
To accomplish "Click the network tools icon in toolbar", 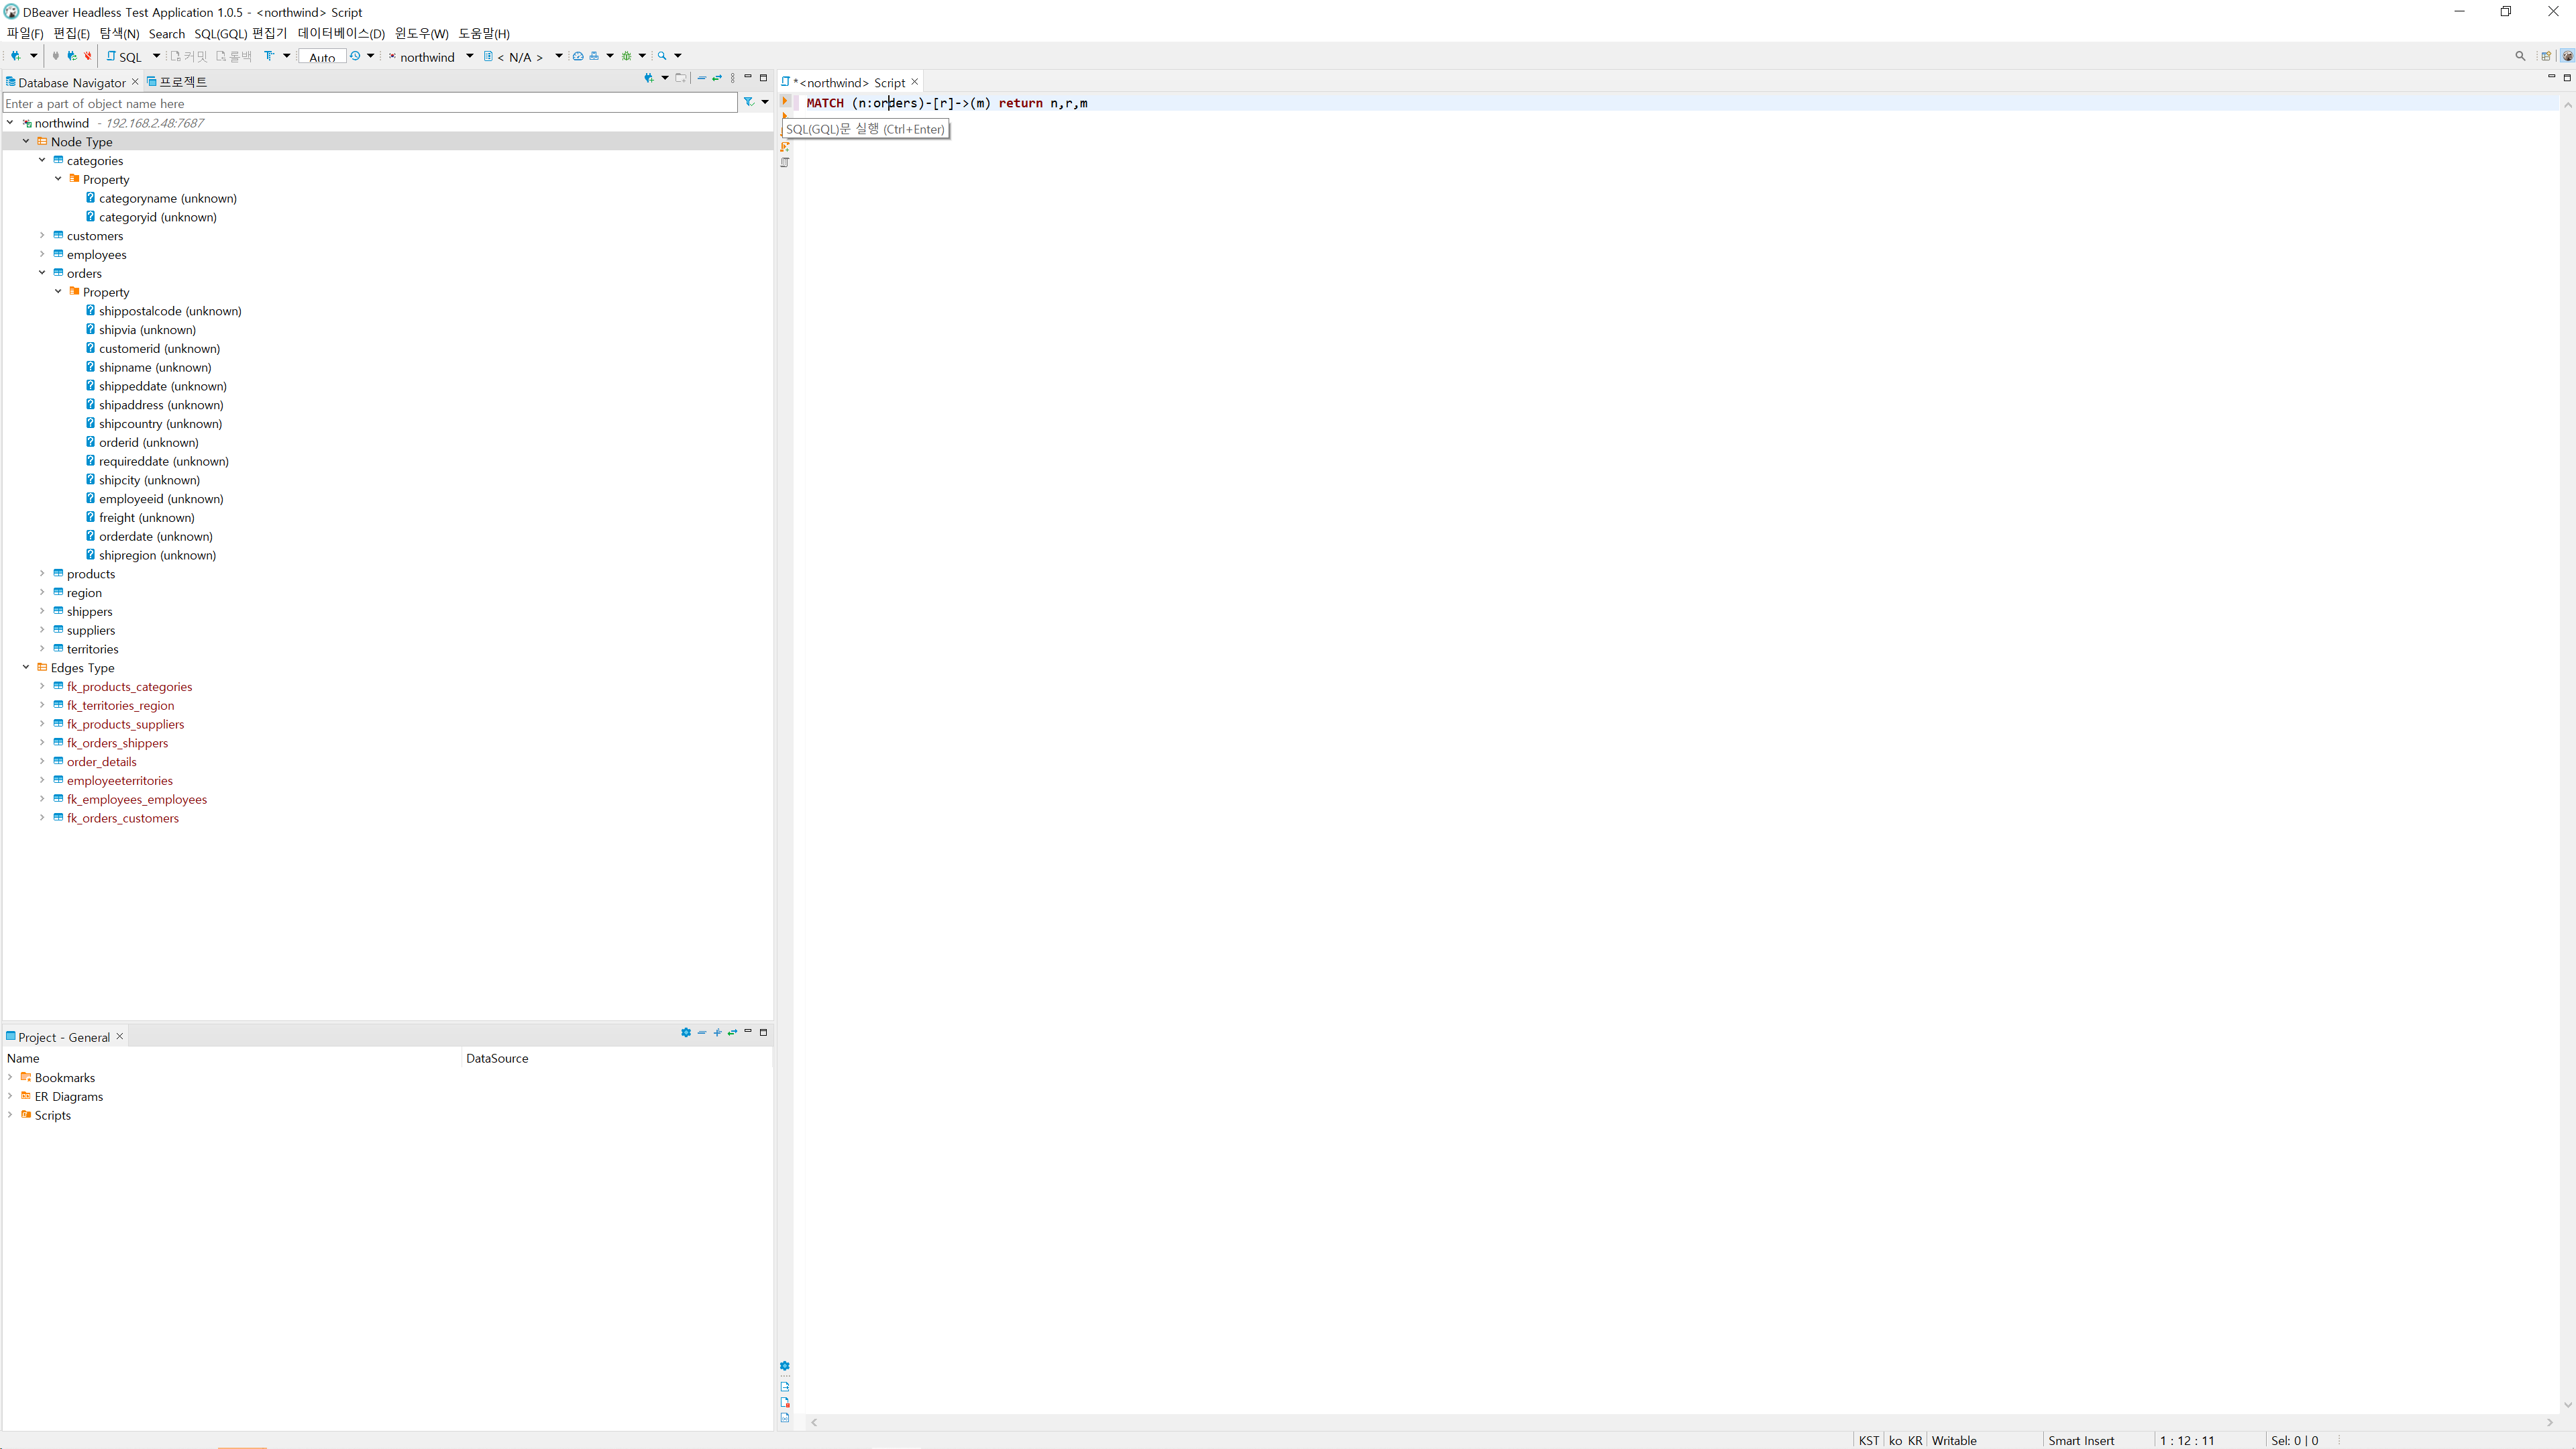I will click(594, 56).
